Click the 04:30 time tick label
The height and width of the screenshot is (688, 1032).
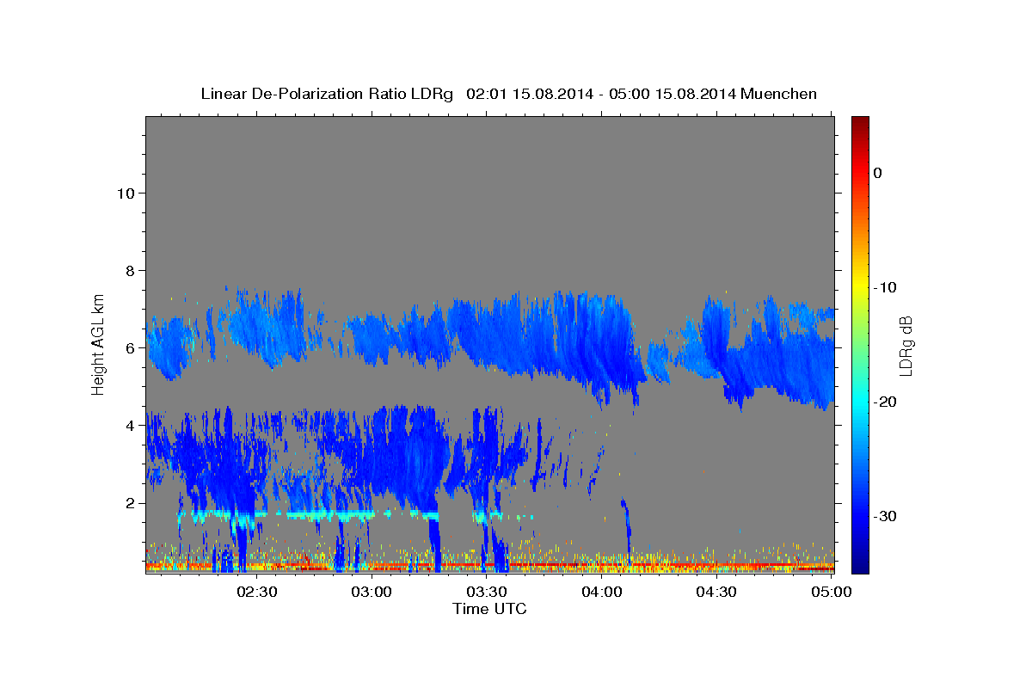point(716,592)
